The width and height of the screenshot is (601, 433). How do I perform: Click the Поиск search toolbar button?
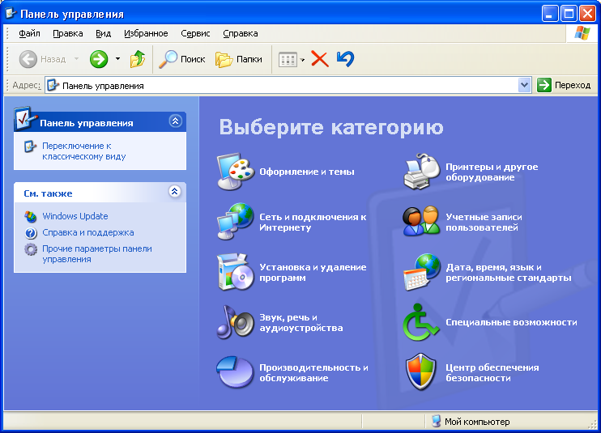pyautogui.click(x=182, y=59)
